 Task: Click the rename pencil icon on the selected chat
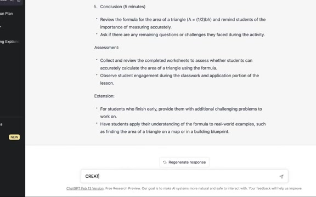[12, 1]
